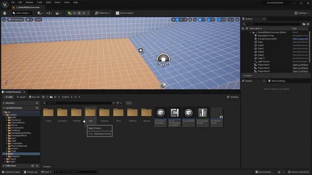This screenshot has height=175, width=312.
Task: Start Play in Editor with the green play button
Action: 70,13
